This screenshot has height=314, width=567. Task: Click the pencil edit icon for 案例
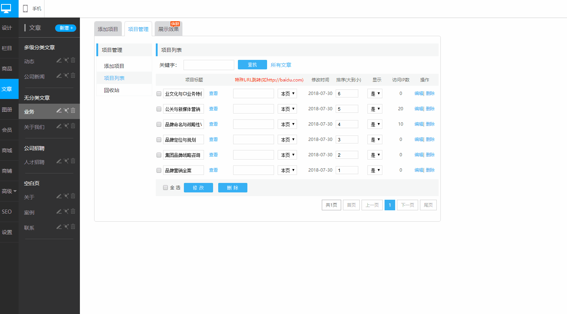coord(59,211)
